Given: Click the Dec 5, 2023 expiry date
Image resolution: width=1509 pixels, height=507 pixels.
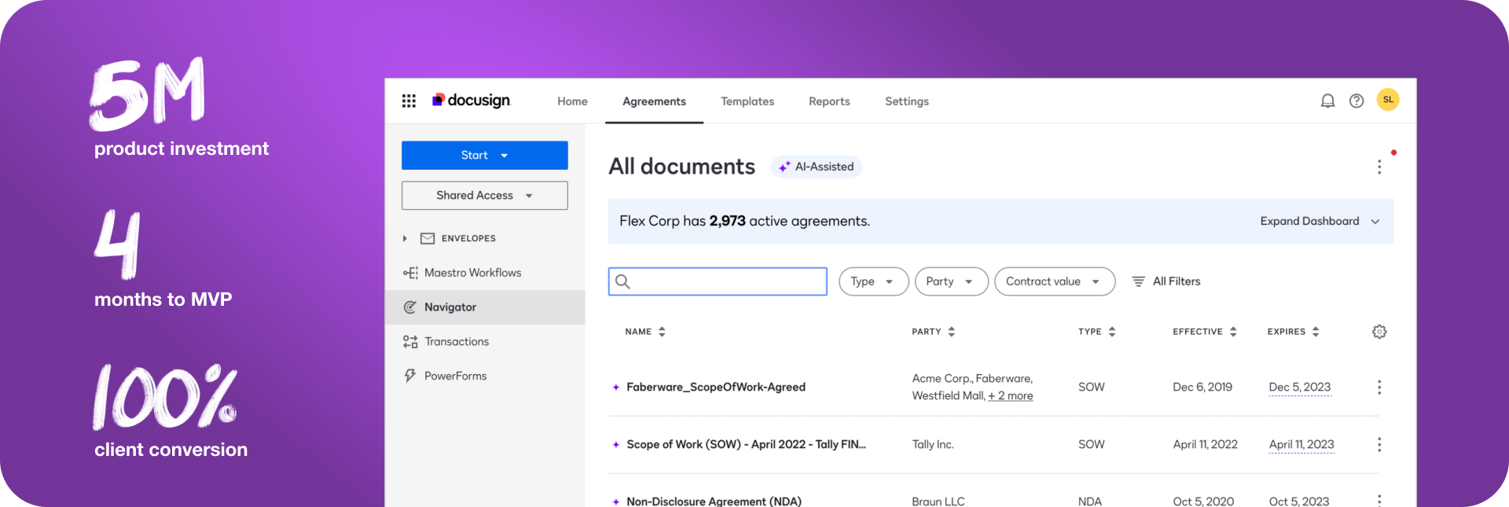Looking at the screenshot, I should click(1300, 387).
